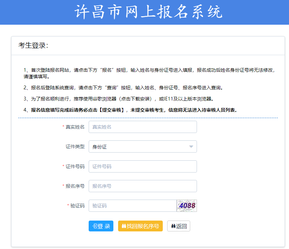Click the login icon on 登录 button
Screen dimensions: 289x249
(94, 226)
